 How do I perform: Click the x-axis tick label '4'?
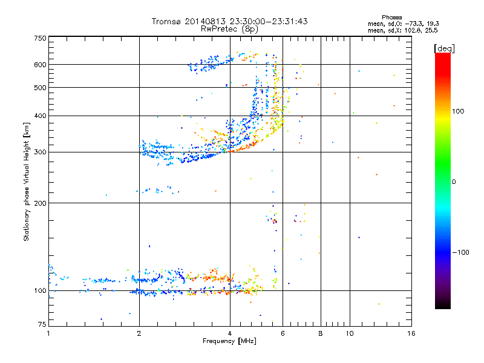click(230, 333)
